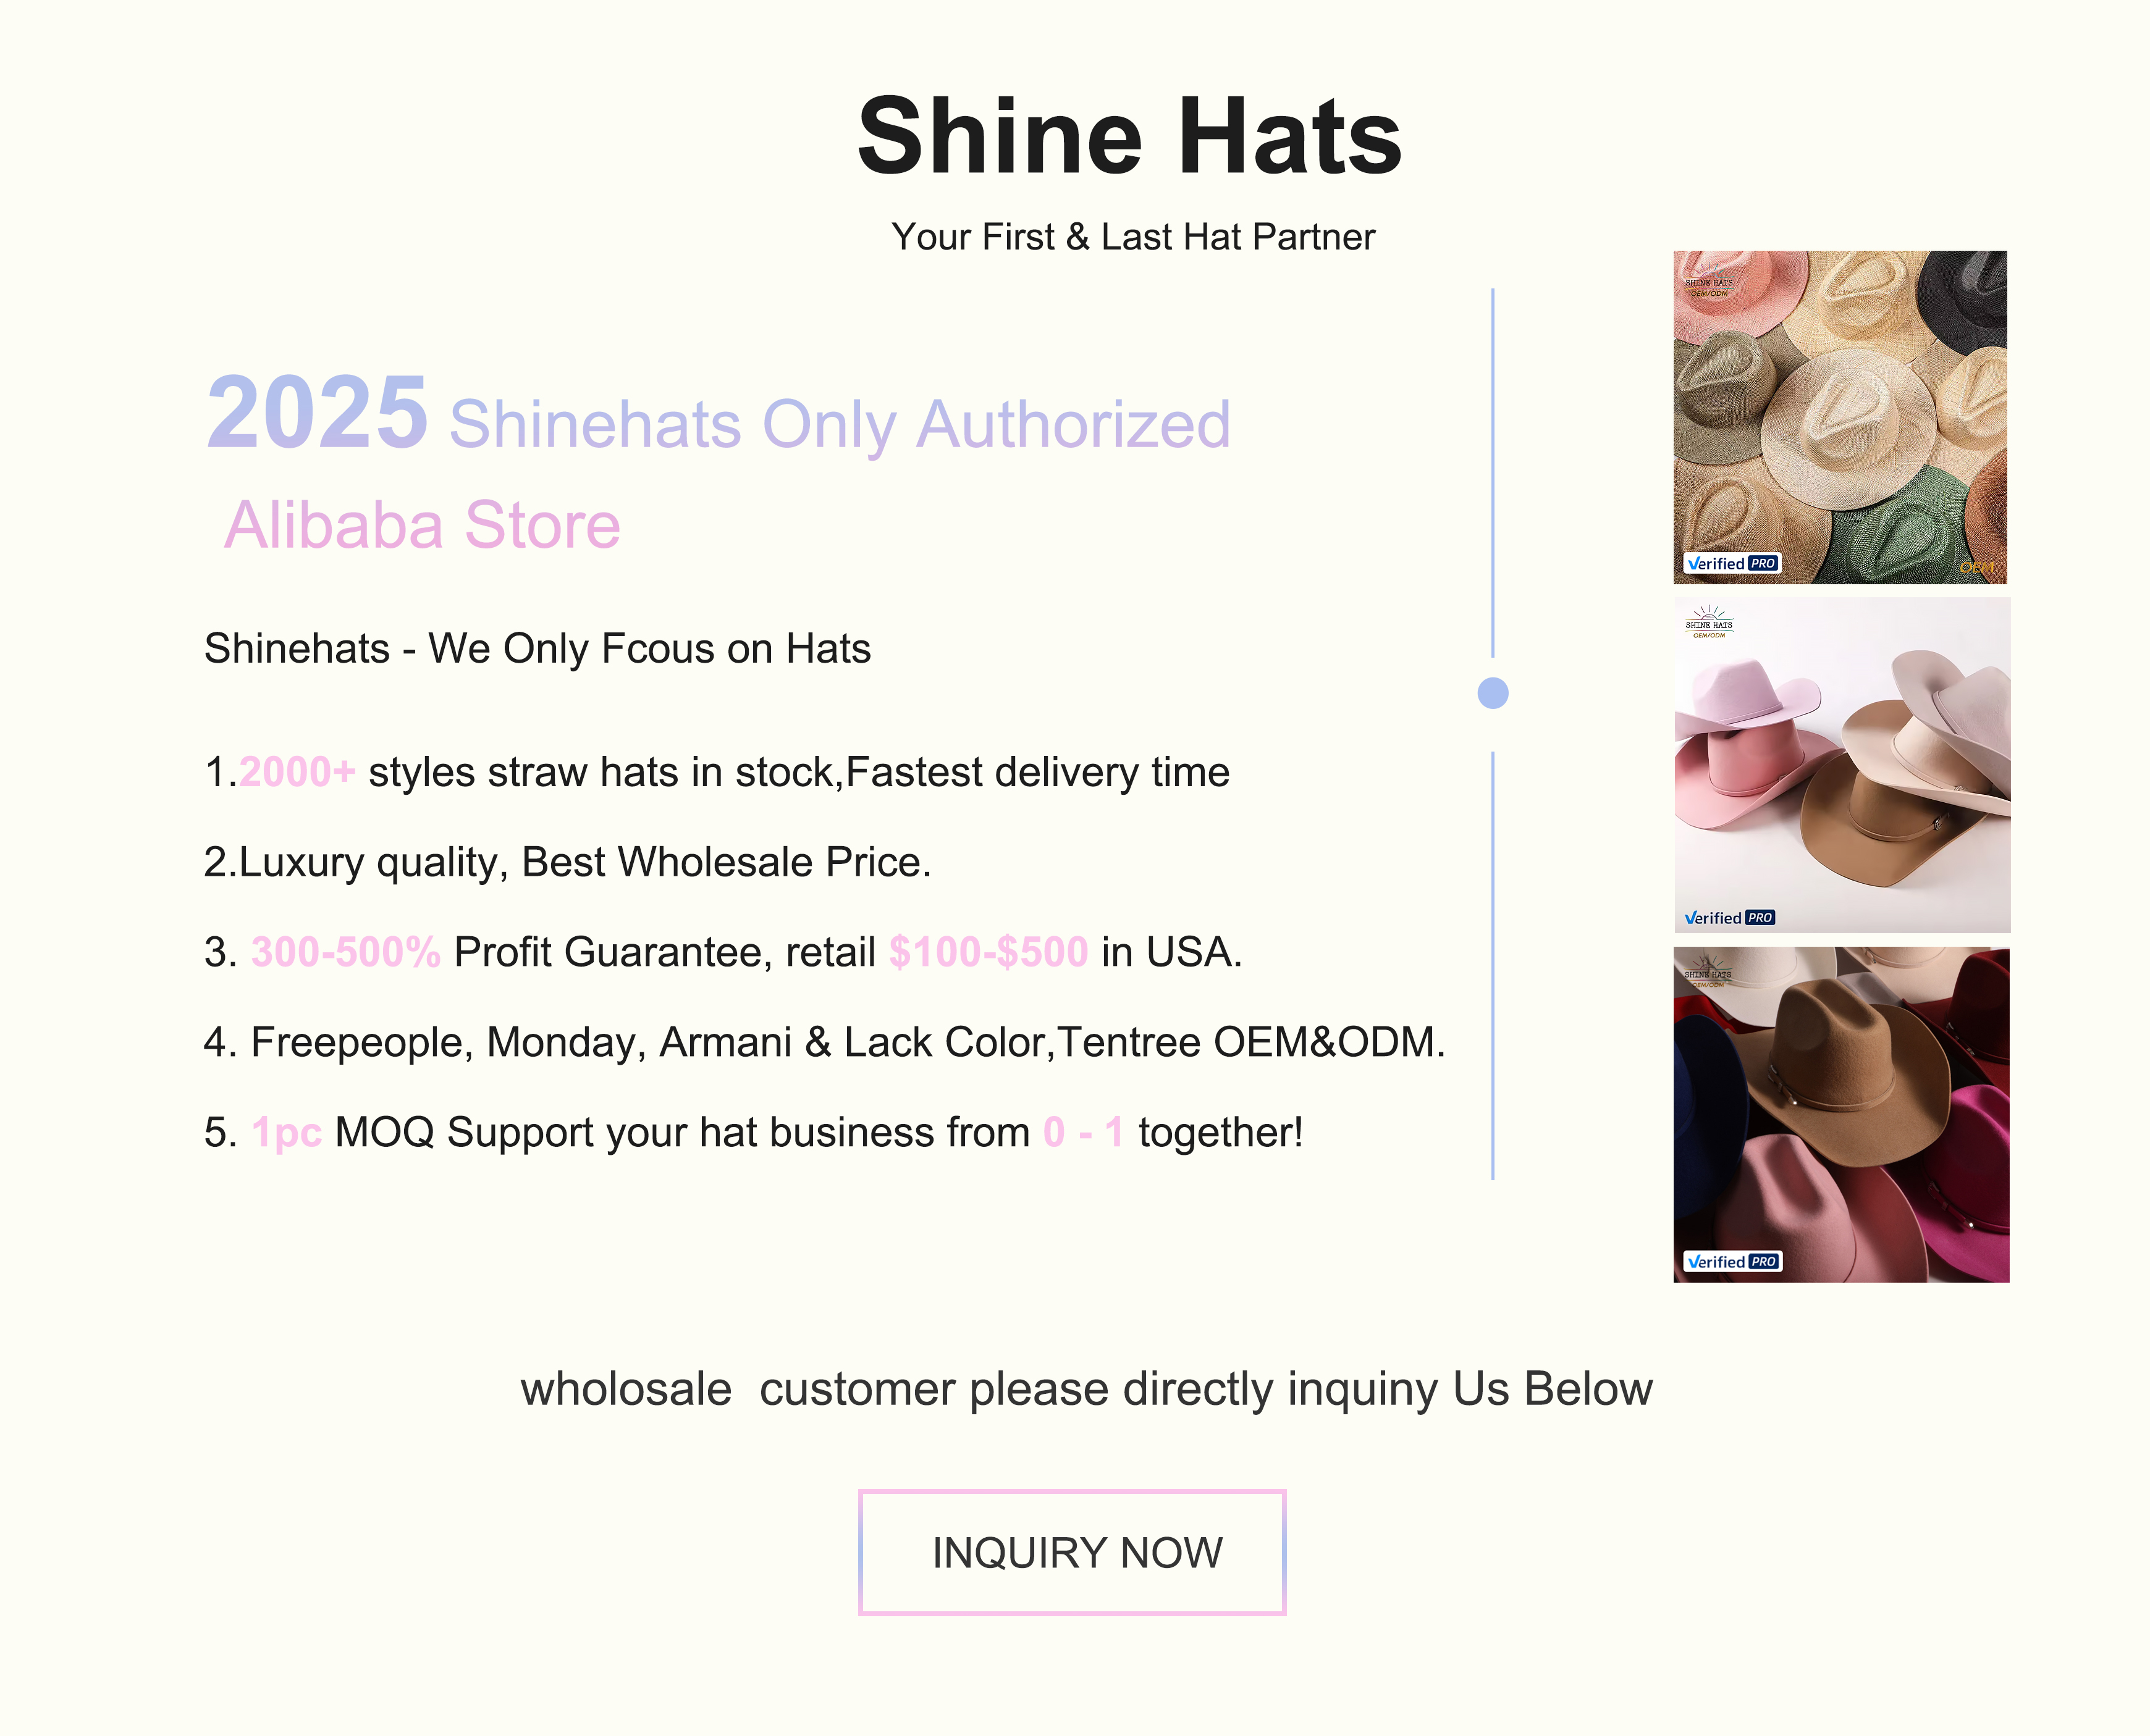Click the pink 2000+ styles highlight
This screenshot has width=2150, height=1736.
pos(297,772)
